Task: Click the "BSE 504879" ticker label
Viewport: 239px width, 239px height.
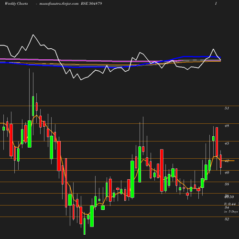Action: (x=91, y=3)
